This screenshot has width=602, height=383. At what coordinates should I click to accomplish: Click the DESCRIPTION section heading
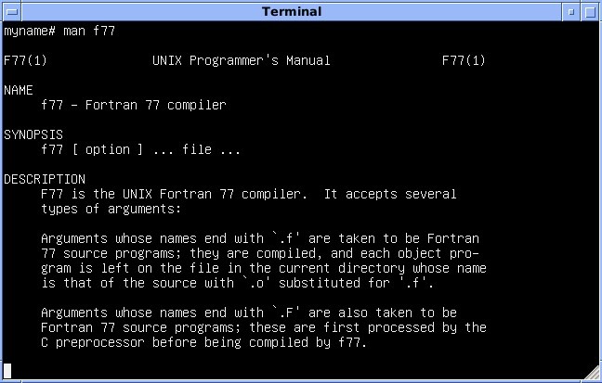45,179
